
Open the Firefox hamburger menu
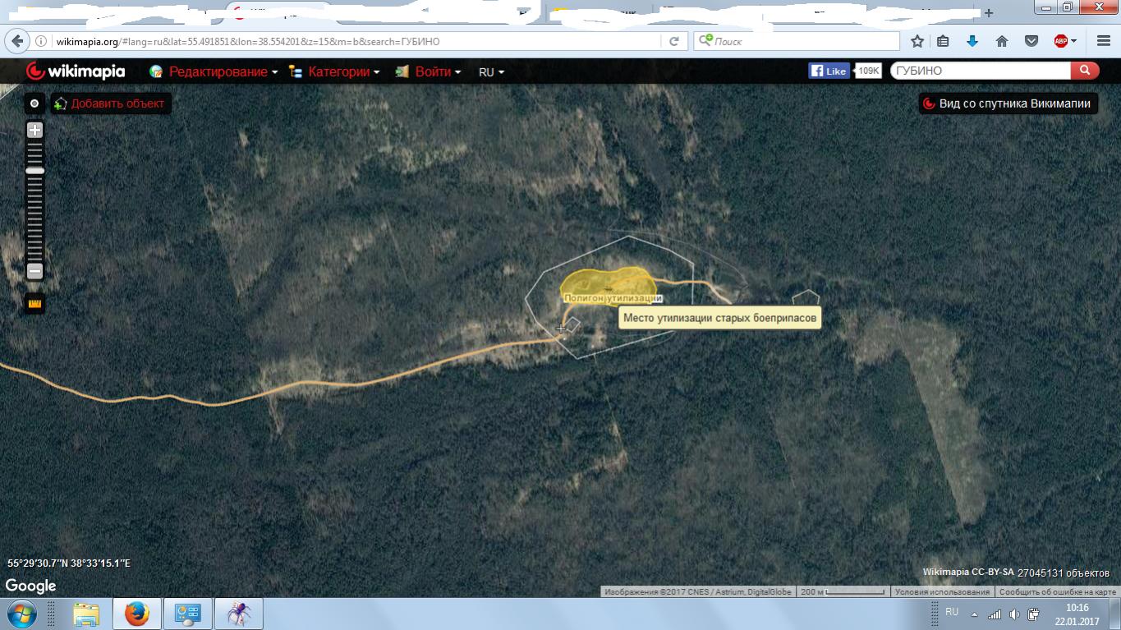pyautogui.click(x=1103, y=41)
